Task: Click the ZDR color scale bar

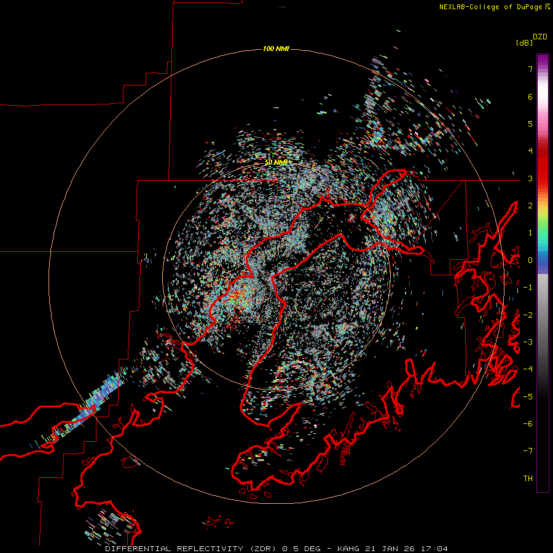Action: pos(543,273)
